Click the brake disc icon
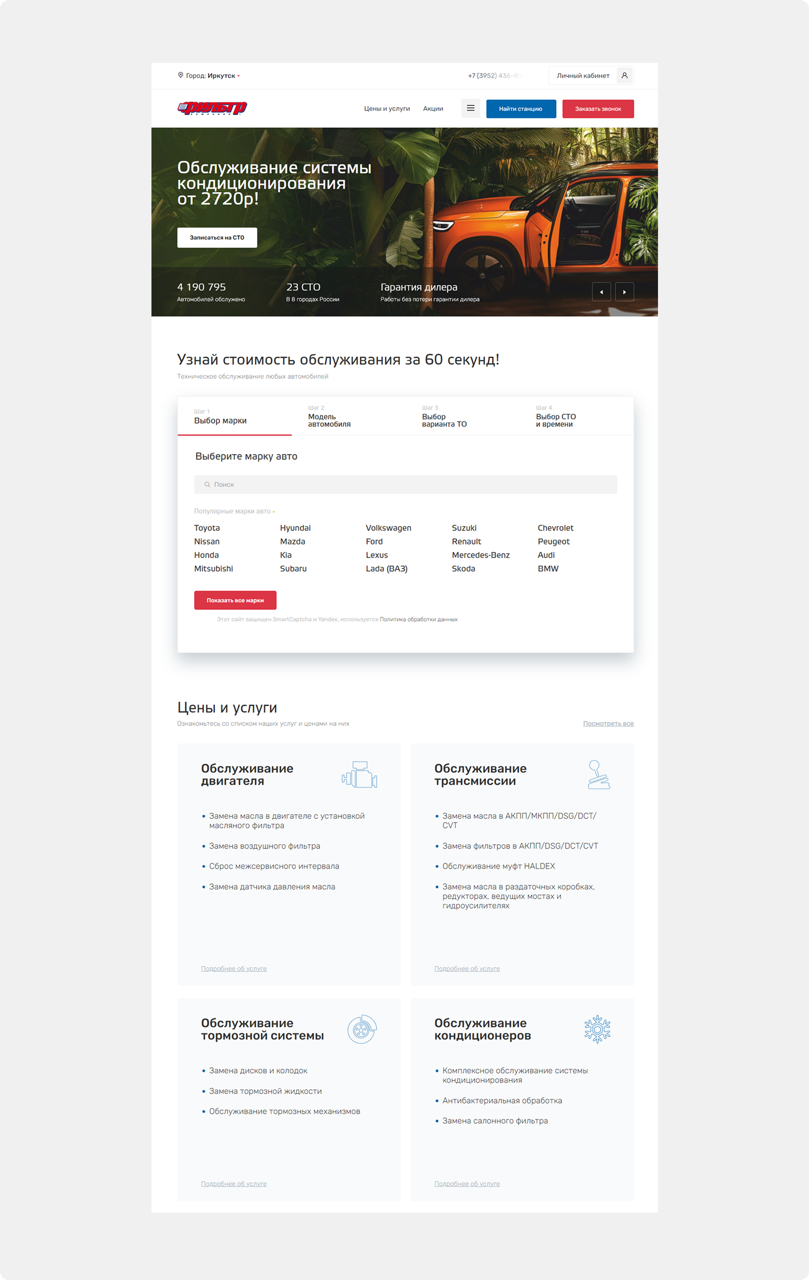The width and height of the screenshot is (809, 1280). pyautogui.click(x=362, y=1029)
